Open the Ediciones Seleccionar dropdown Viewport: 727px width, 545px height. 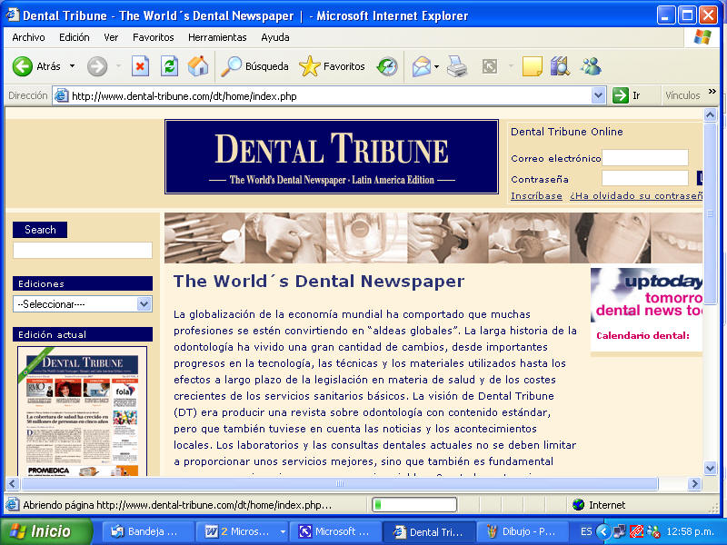pyautogui.click(x=83, y=304)
